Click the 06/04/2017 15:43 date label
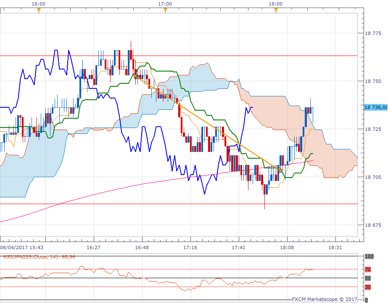 (22, 247)
